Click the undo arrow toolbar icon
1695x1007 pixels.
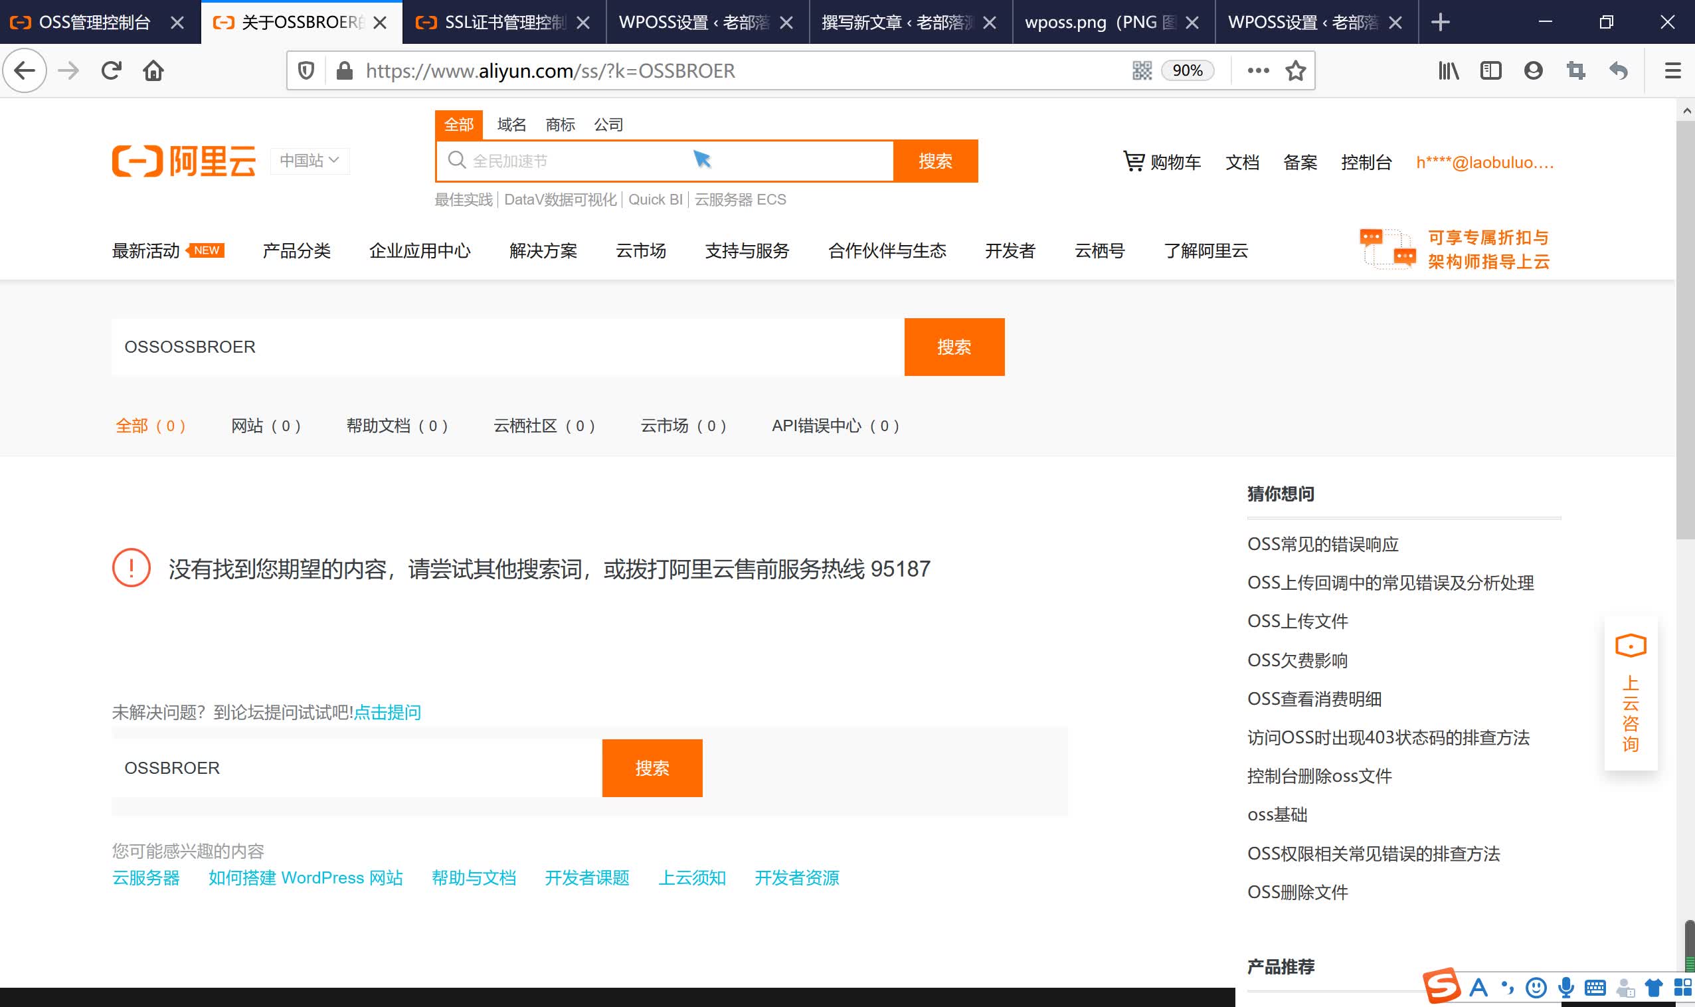pyautogui.click(x=1619, y=70)
